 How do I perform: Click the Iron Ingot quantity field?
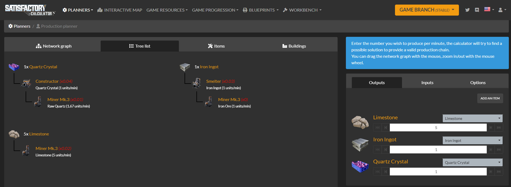438,150
